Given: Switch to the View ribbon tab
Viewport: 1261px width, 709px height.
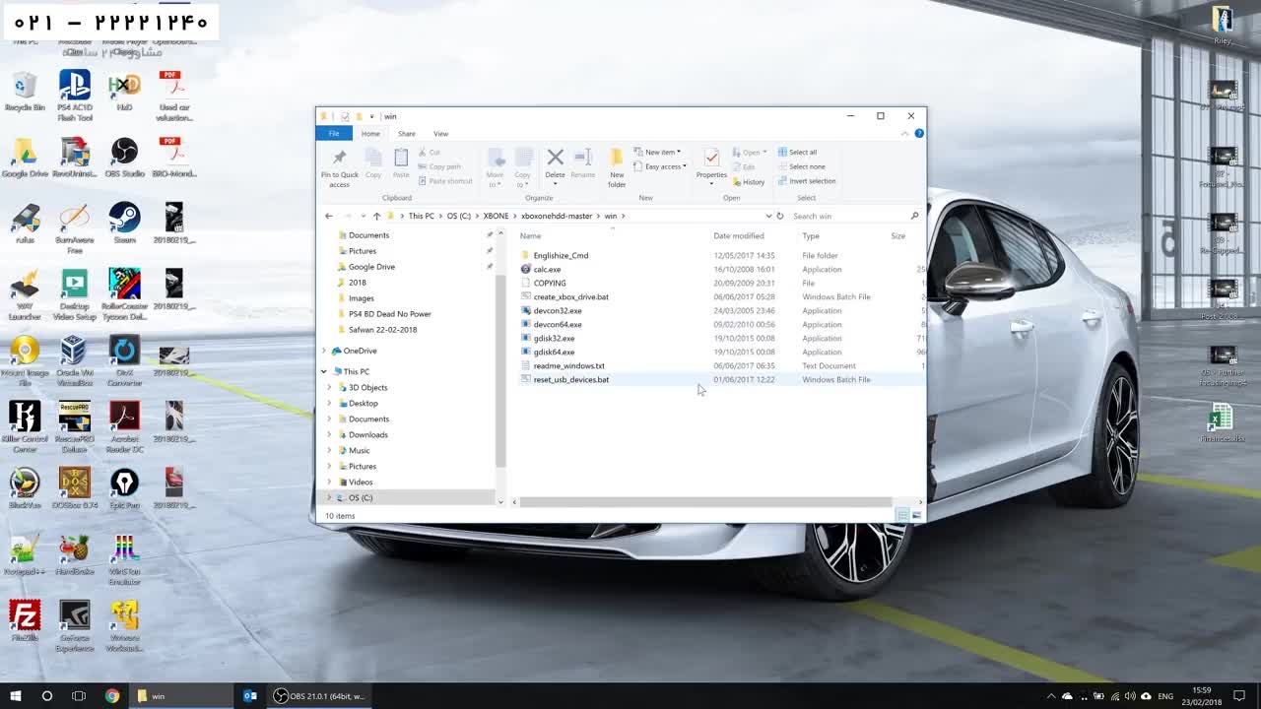Looking at the screenshot, I should click(440, 134).
